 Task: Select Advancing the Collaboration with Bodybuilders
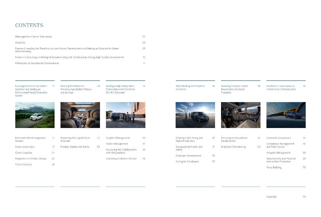click(x=121, y=151)
